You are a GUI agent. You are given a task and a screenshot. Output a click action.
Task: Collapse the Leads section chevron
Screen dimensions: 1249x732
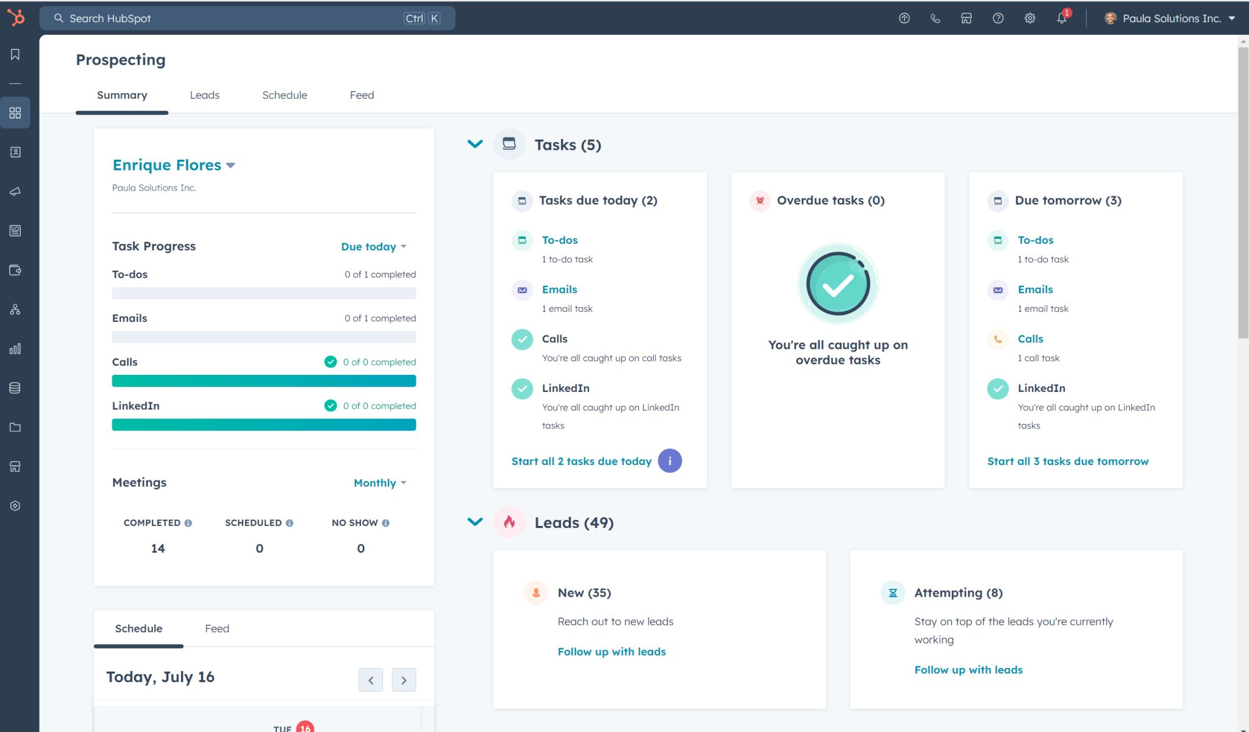pos(475,522)
